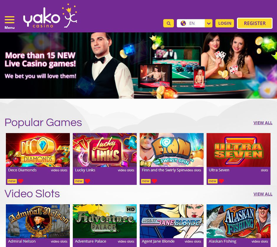Click the new badge under Deco Diamonds
Viewport: 277px width, 247px height.
12,181
